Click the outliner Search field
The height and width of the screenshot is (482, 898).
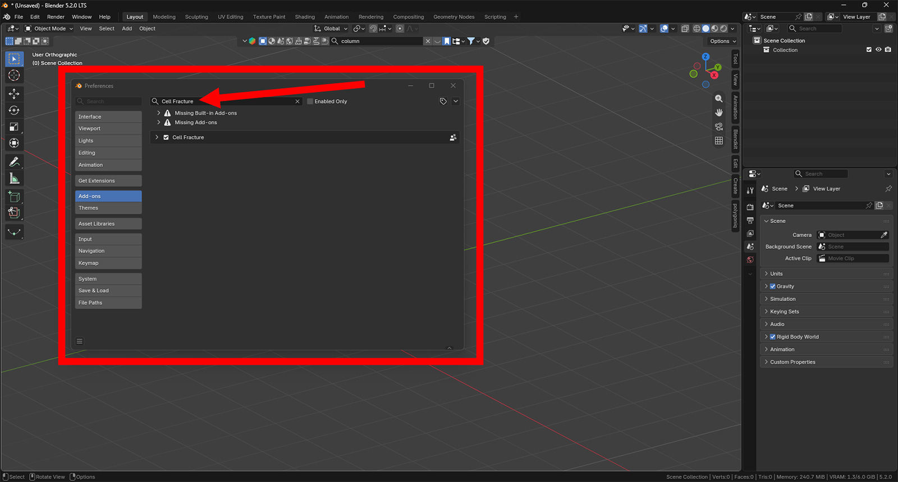pyautogui.click(x=815, y=29)
